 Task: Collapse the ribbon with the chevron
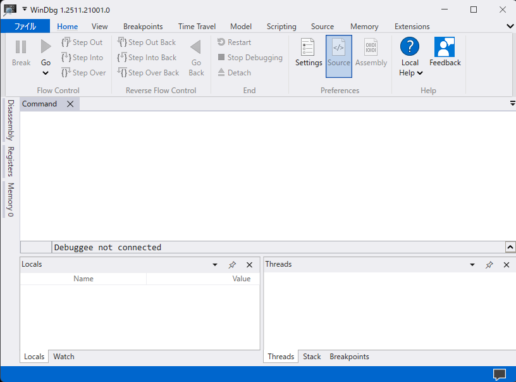(510, 27)
